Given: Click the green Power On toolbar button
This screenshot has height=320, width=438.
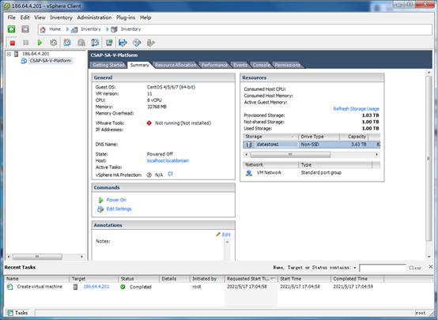Looking at the screenshot, I should [x=40, y=43].
